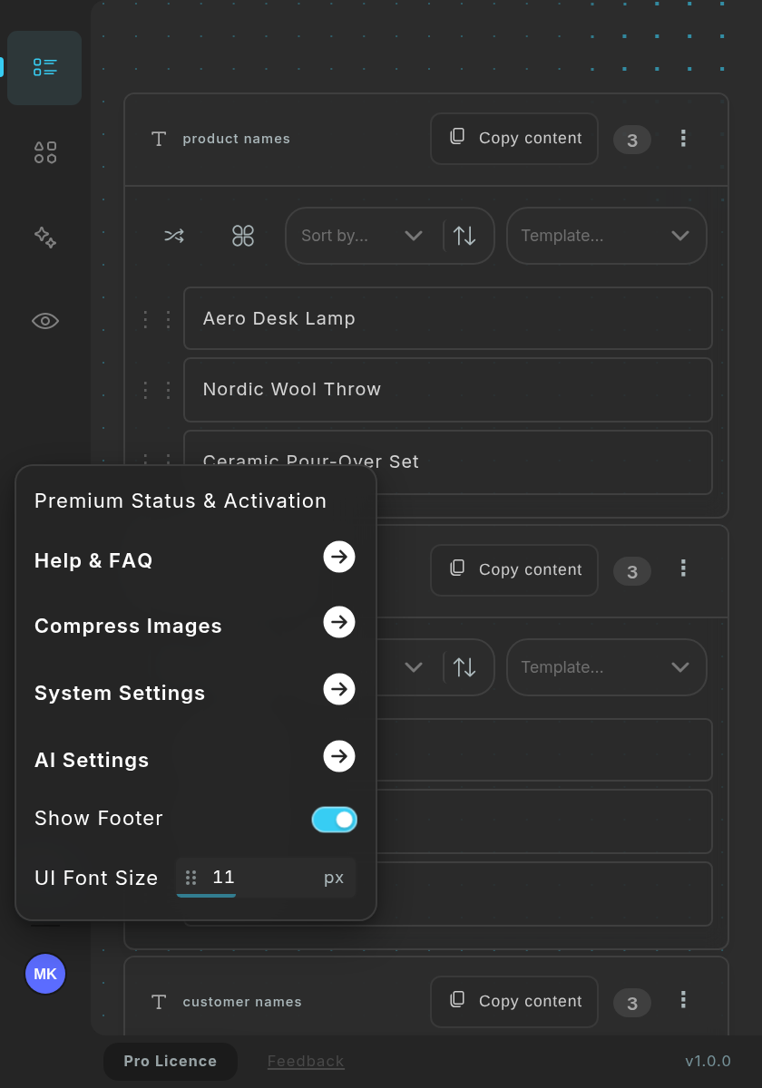The image size is (762, 1088).
Task: Click the product names panel title
Action: click(236, 139)
